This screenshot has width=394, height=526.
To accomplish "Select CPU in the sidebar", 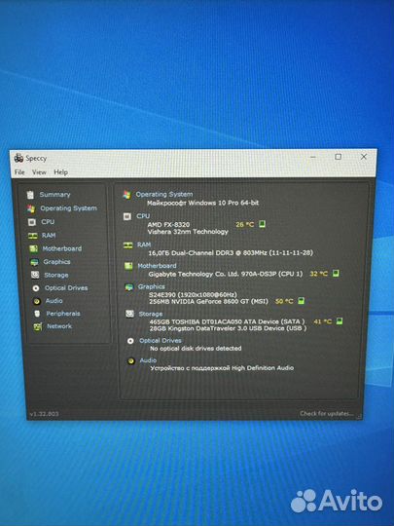I will click(x=48, y=222).
